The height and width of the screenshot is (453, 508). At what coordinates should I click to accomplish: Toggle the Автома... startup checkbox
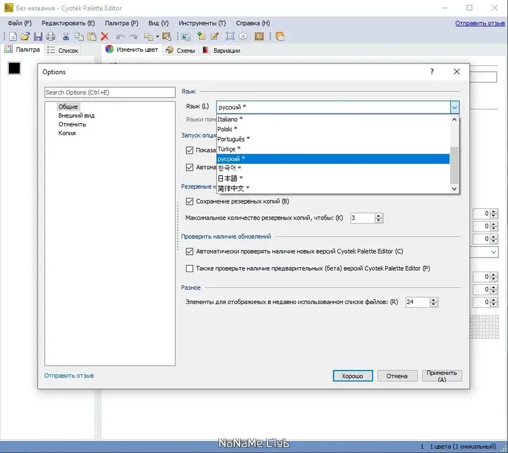click(189, 167)
